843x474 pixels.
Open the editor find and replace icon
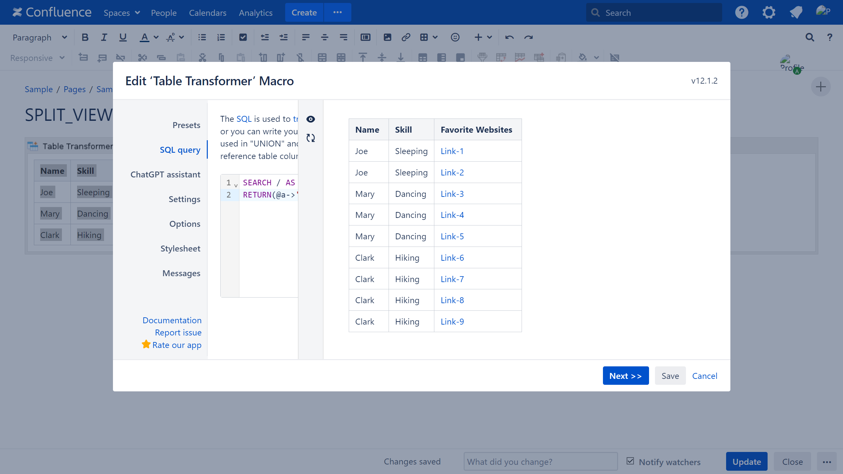[810, 37]
